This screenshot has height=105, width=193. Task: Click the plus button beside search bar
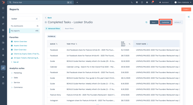tap(77, 2)
